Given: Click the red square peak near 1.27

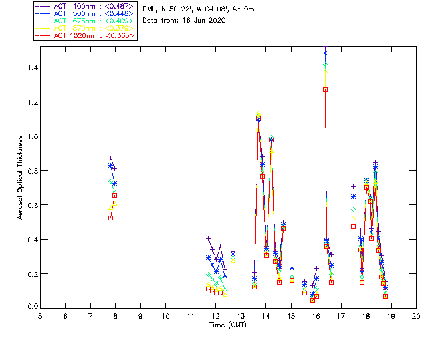Looking at the screenshot, I should coord(325,89).
